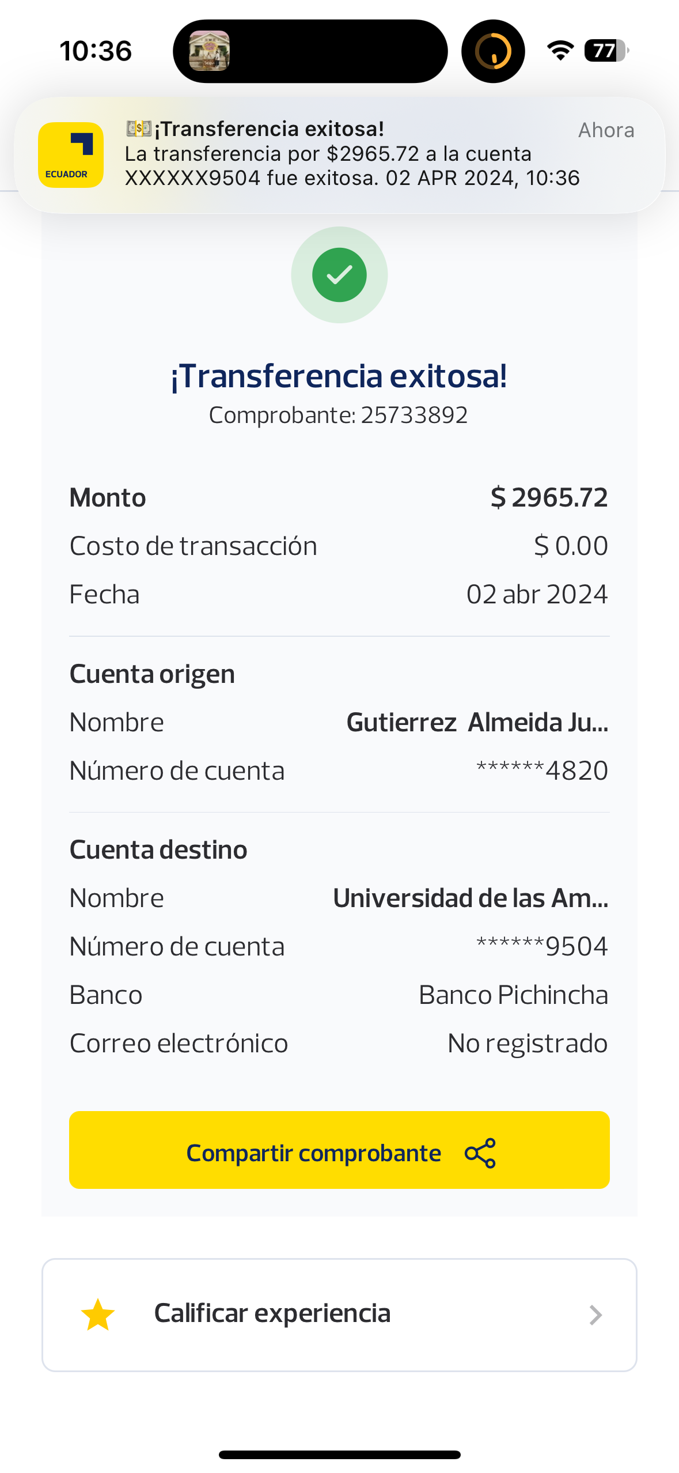This screenshot has width=679, height=1473.
Task: Tap the money emoji in the notification
Action: point(139,129)
